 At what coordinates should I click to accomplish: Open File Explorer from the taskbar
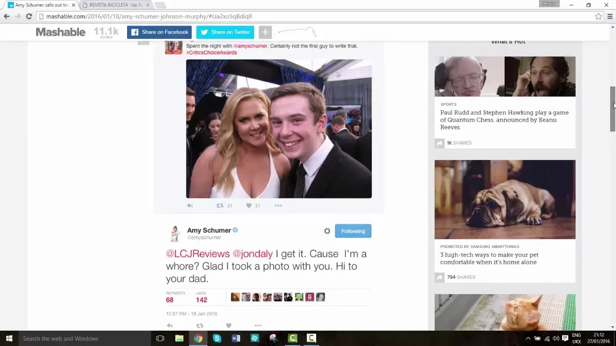[179, 338]
